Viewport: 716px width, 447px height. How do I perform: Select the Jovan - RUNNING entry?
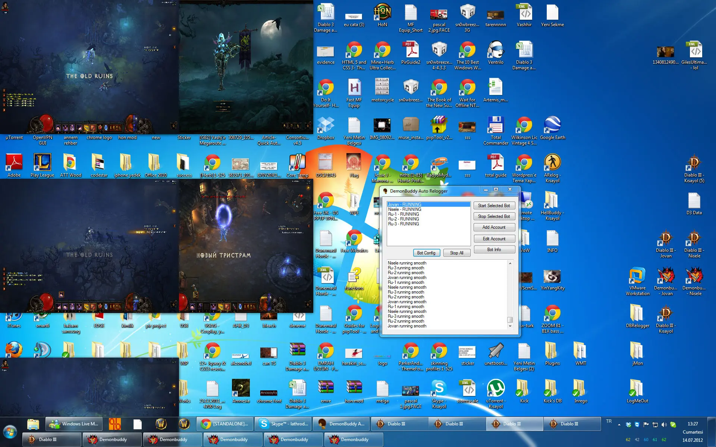[428, 205]
